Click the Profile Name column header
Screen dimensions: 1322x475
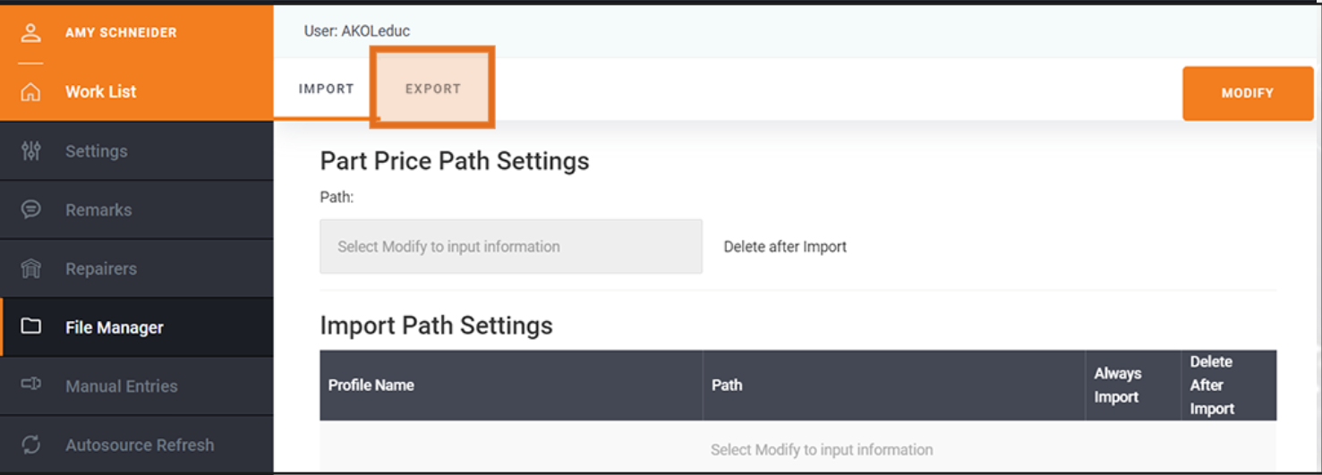pos(371,386)
